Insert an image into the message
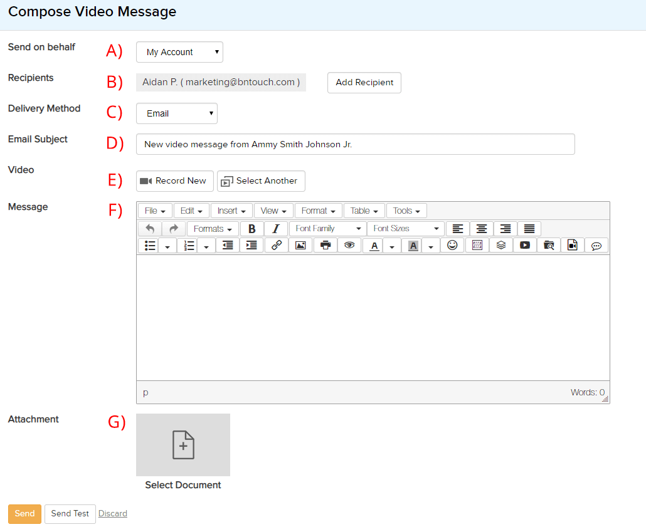Image resolution: width=646 pixels, height=532 pixels. (x=301, y=246)
